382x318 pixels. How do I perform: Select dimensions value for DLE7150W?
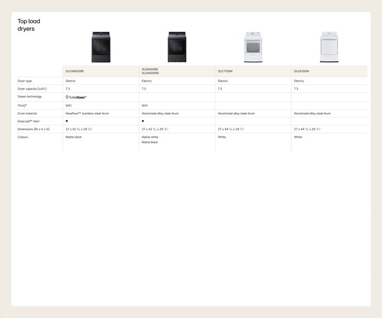(231, 129)
